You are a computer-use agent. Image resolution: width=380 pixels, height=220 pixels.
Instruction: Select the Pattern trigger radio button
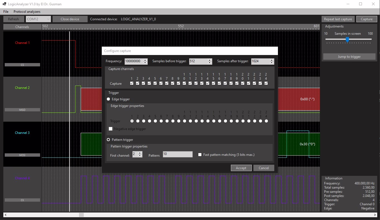click(x=108, y=140)
